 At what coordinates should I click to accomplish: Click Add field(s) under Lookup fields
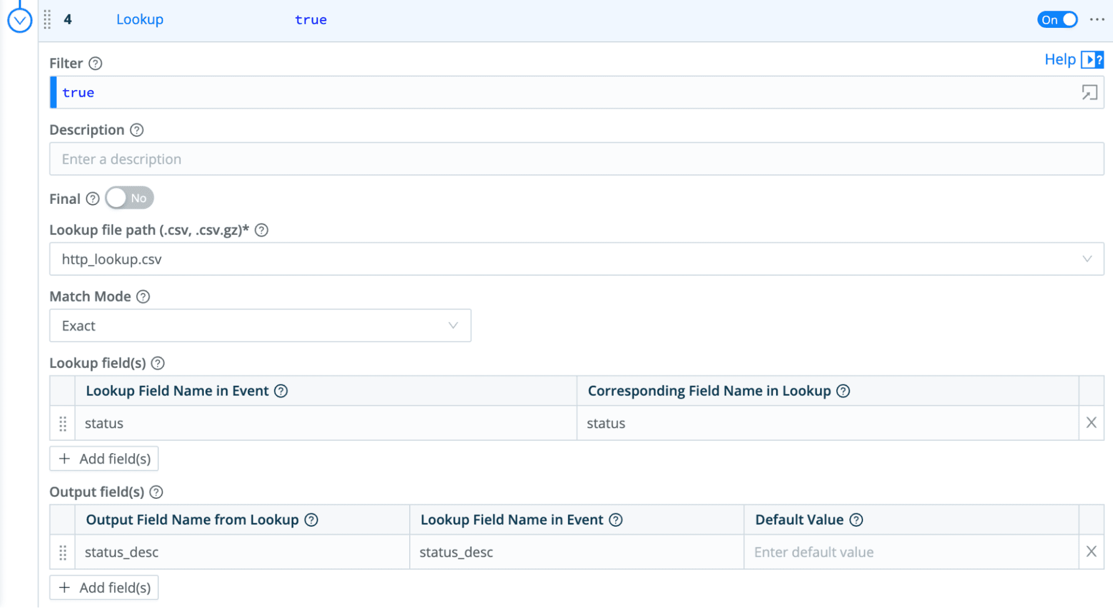pyautogui.click(x=104, y=459)
